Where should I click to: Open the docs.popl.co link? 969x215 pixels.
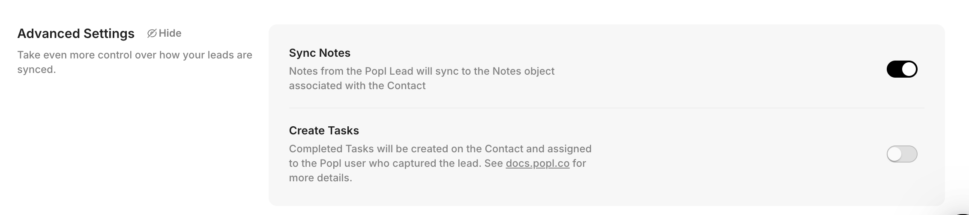click(537, 163)
